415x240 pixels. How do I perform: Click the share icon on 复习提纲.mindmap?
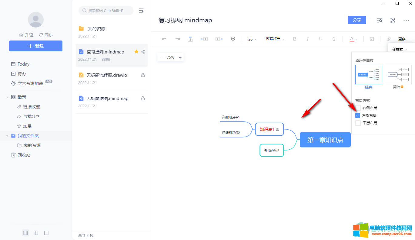pos(143,52)
